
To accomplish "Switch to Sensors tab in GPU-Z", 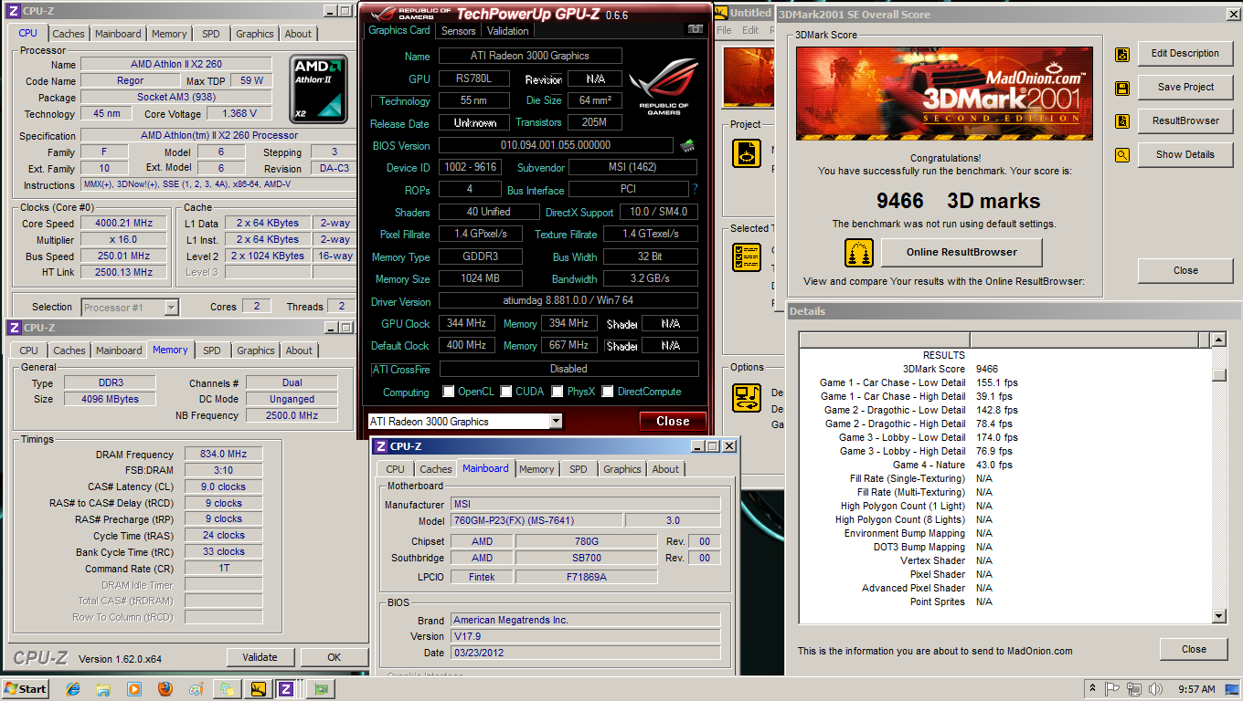I will 458,31.
